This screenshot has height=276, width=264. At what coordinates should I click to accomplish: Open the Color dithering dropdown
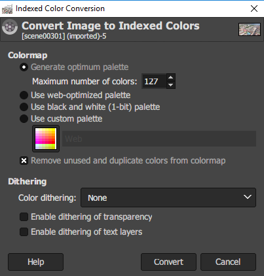click(x=168, y=198)
